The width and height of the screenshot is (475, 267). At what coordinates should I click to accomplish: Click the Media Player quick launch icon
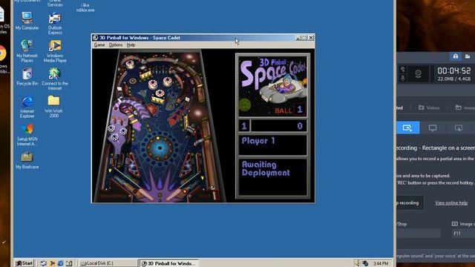click(52, 263)
